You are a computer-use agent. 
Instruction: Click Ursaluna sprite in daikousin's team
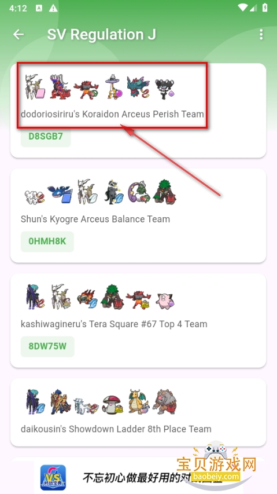[165, 402]
